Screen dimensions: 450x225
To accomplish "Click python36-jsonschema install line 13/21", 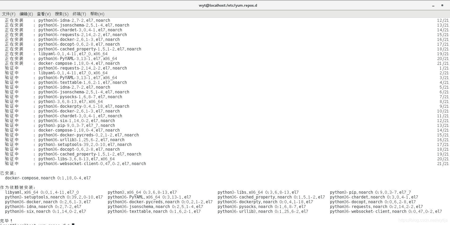I will pos(227,25).
